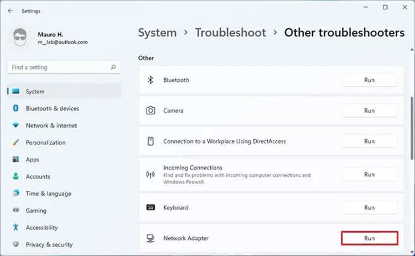Click the Accounts person icon

tap(15, 176)
